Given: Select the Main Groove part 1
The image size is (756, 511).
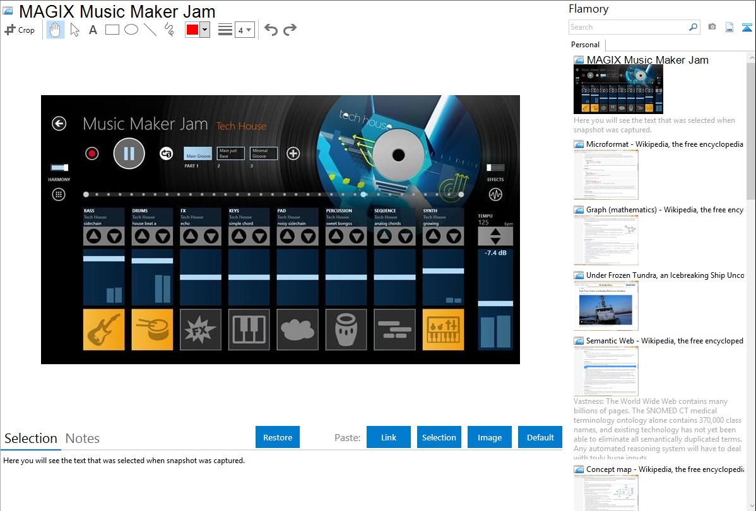Looking at the screenshot, I should click(x=198, y=154).
